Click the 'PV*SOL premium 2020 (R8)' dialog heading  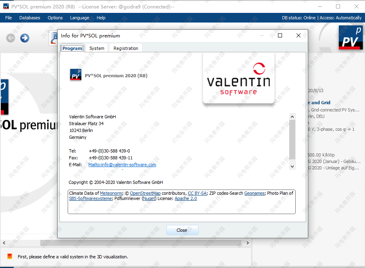click(x=116, y=76)
